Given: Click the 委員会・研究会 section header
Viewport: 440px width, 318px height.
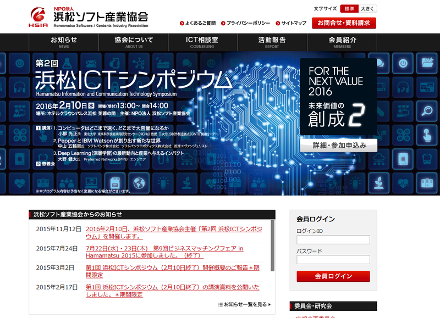Looking at the screenshot, I should 333,306.
